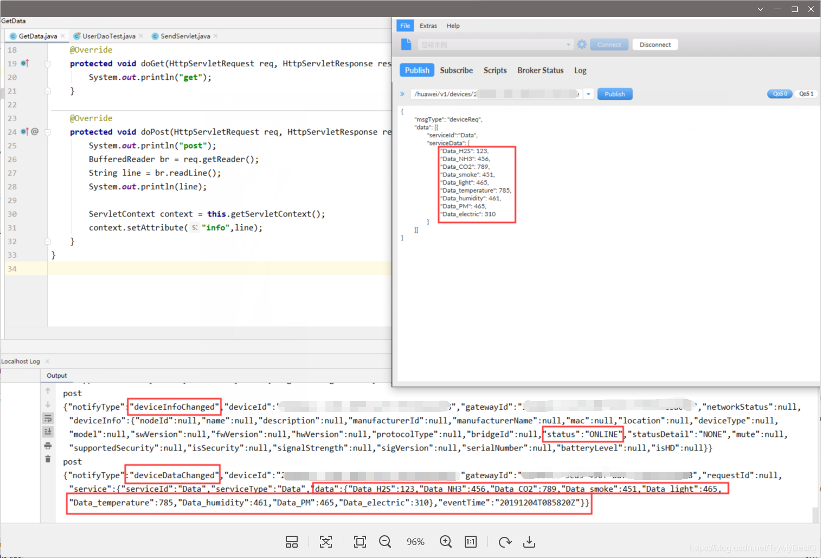Toggle scroll-to-end icon in Output panel

pyautogui.click(x=48, y=432)
